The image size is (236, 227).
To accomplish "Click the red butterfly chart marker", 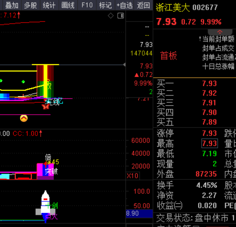I will click(46, 107).
